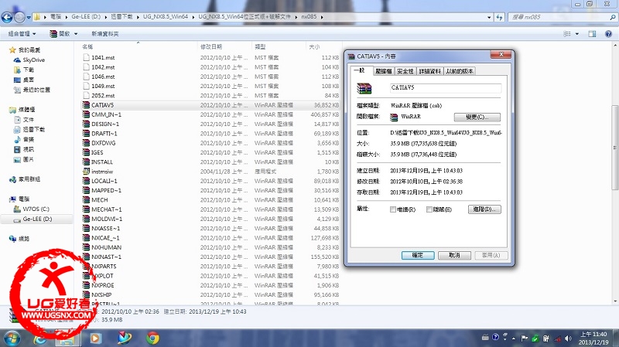Screen dimensions: 619x347
Task: Click the file name MOLDWI~1
Action: (107, 219)
